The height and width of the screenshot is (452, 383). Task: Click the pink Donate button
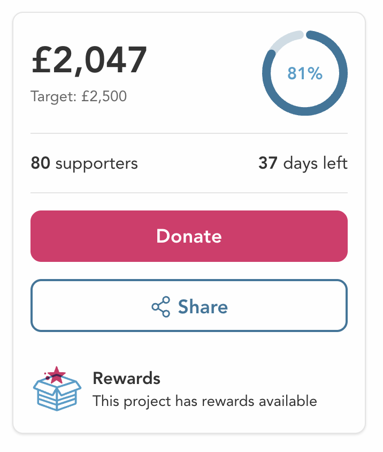point(189,236)
